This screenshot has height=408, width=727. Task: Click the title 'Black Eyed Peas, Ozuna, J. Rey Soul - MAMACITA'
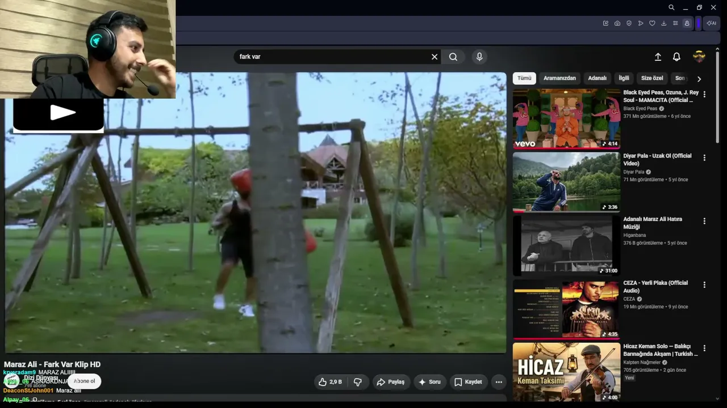tap(661, 96)
